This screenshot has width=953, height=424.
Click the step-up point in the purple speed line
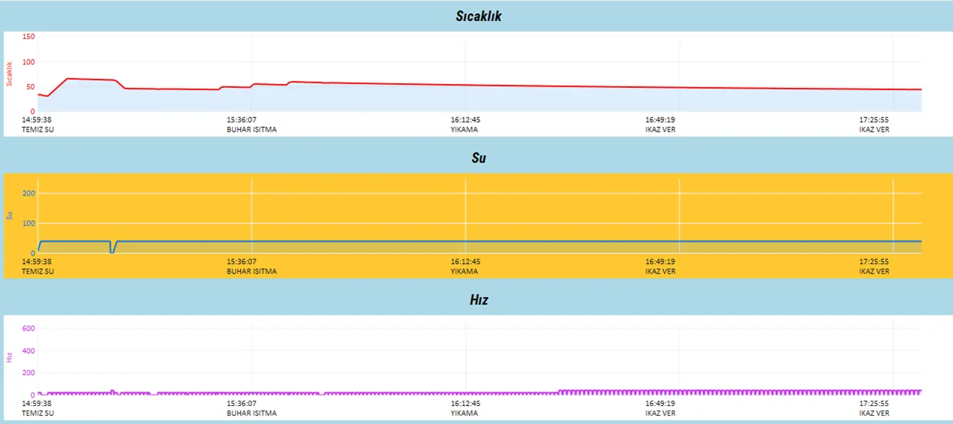559,391
